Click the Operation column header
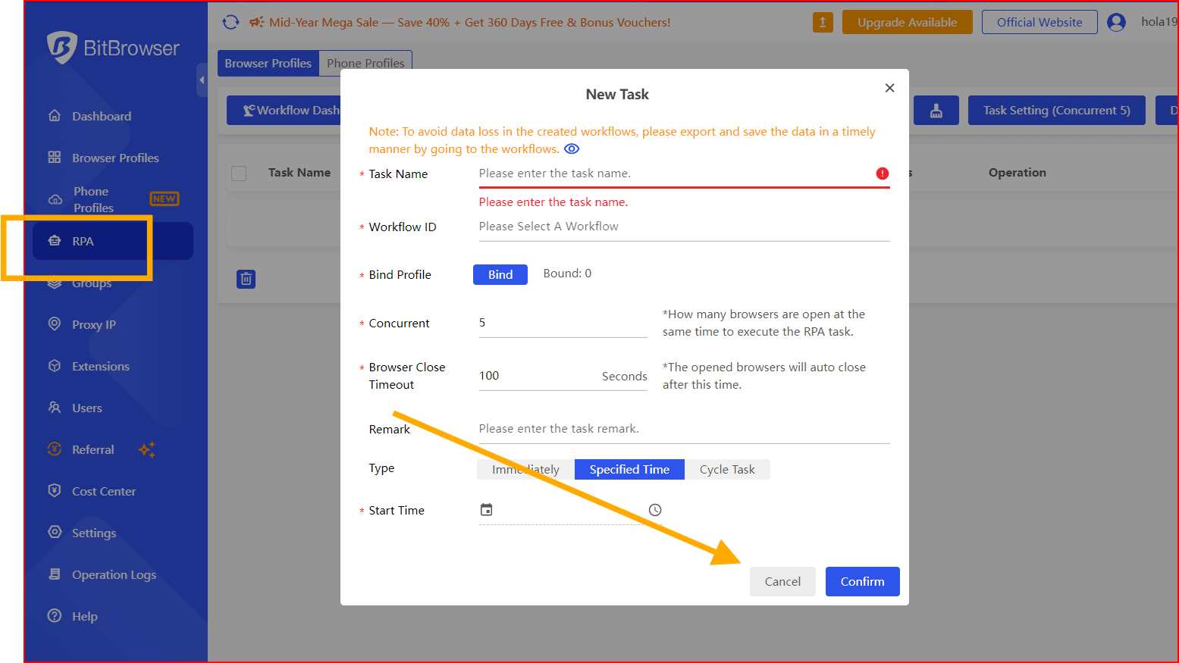1179x663 pixels. tap(1017, 173)
